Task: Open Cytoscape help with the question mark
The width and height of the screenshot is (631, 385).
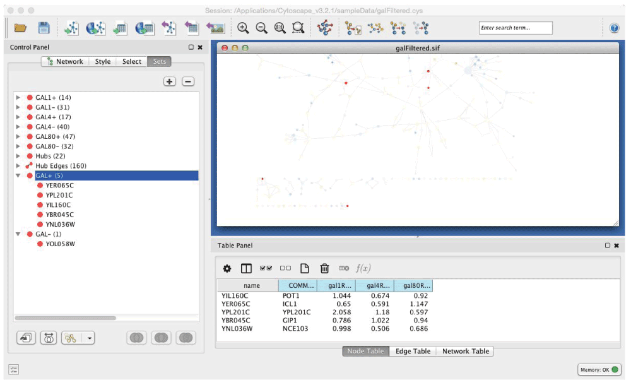Action: click(x=614, y=28)
